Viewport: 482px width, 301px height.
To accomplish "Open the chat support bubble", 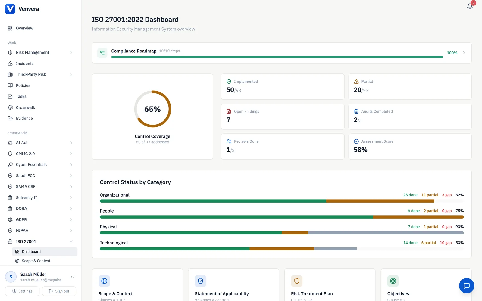I will click(466, 286).
